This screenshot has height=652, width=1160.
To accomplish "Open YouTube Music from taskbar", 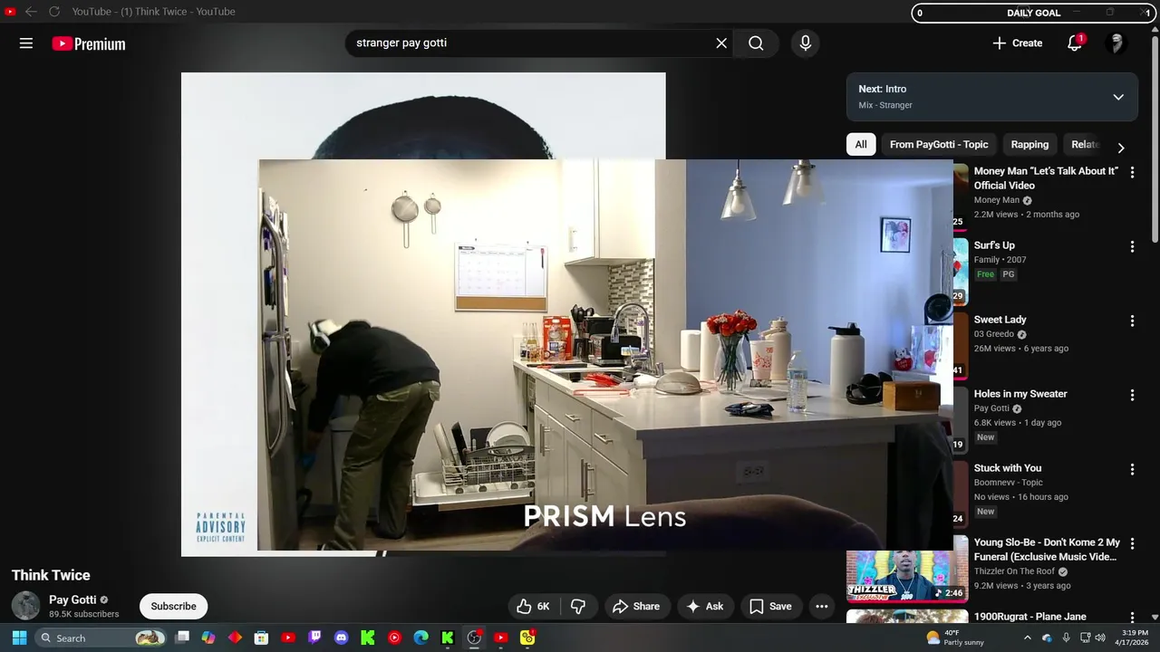I will 394,638.
